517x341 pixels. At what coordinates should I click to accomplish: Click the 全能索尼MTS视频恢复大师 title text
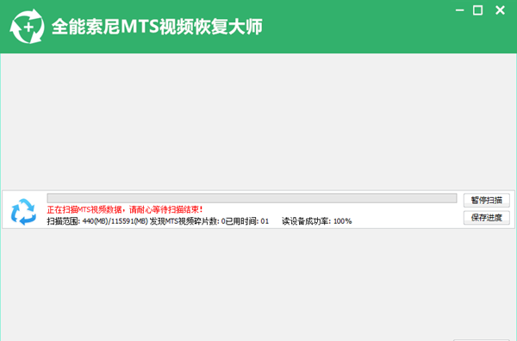coord(158,27)
